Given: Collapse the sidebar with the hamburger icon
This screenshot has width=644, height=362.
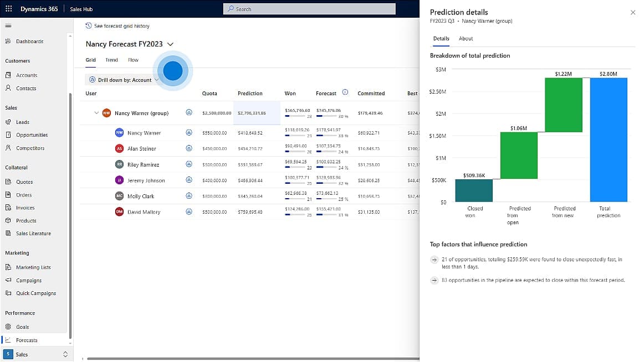Looking at the screenshot, I should click(x=8, y=26).
